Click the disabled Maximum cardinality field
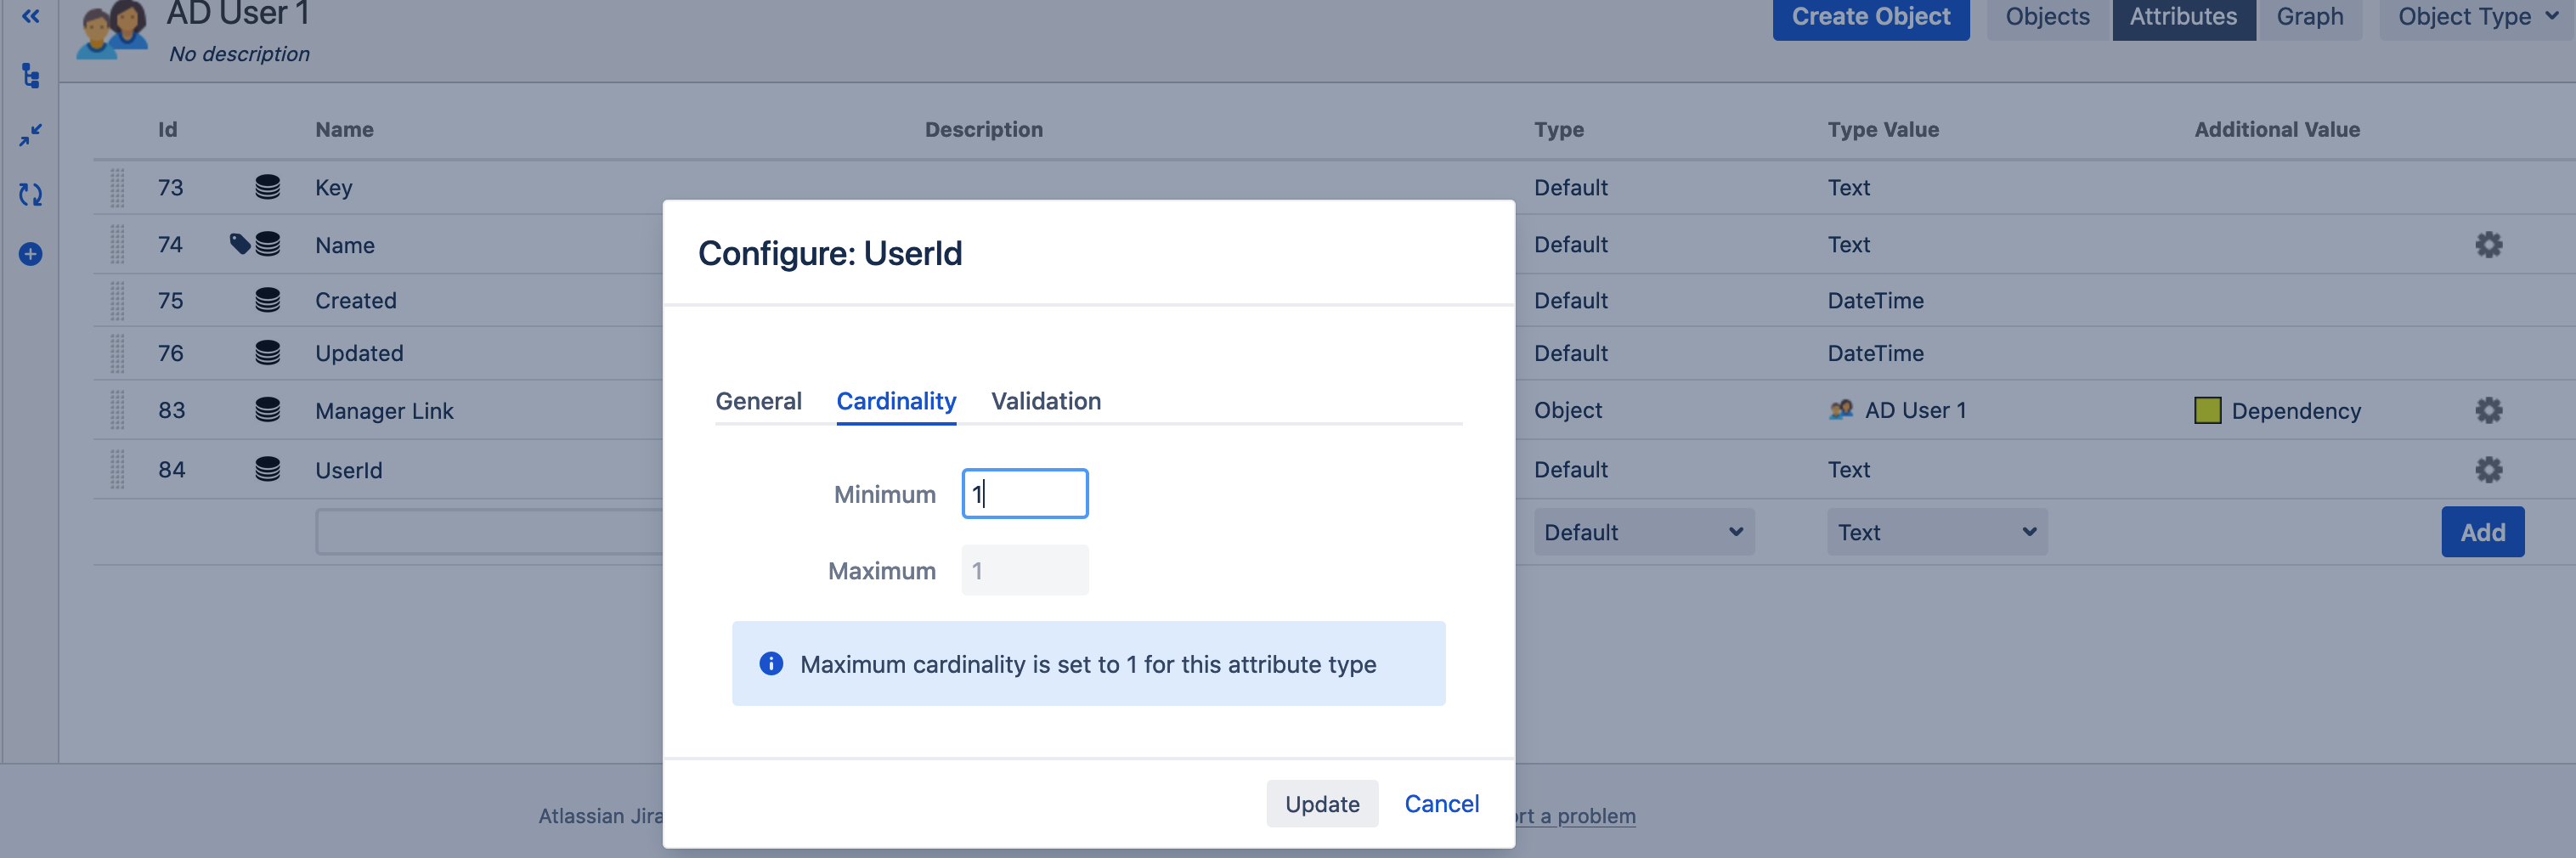This screenshot has height=858, width=2576. pos(1025,571)
